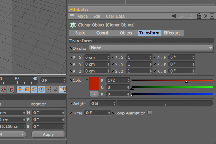Open the User Data menu
216x144 pixels.
pyautogui.click(x=115, y=16)
